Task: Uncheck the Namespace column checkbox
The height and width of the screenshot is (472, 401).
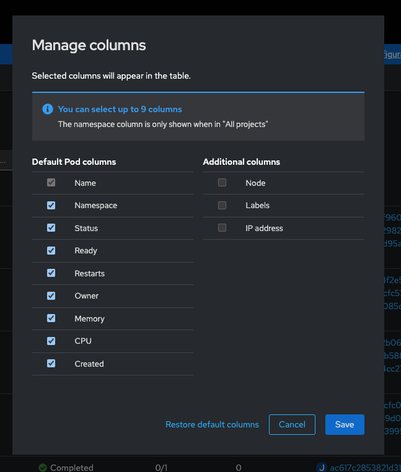Action: (x=51, y=205)
